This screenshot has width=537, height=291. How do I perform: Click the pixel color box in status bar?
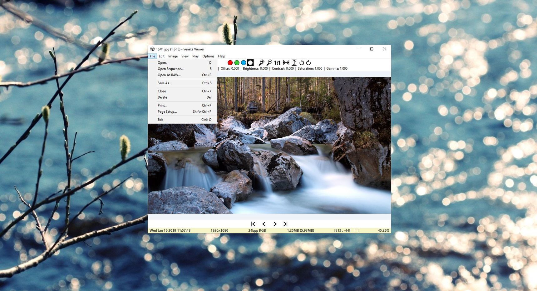click(357, 231)
